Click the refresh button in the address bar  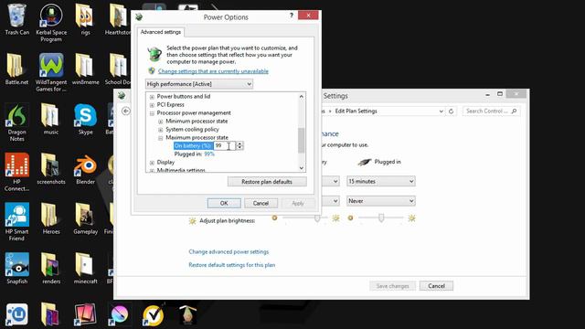451,111
